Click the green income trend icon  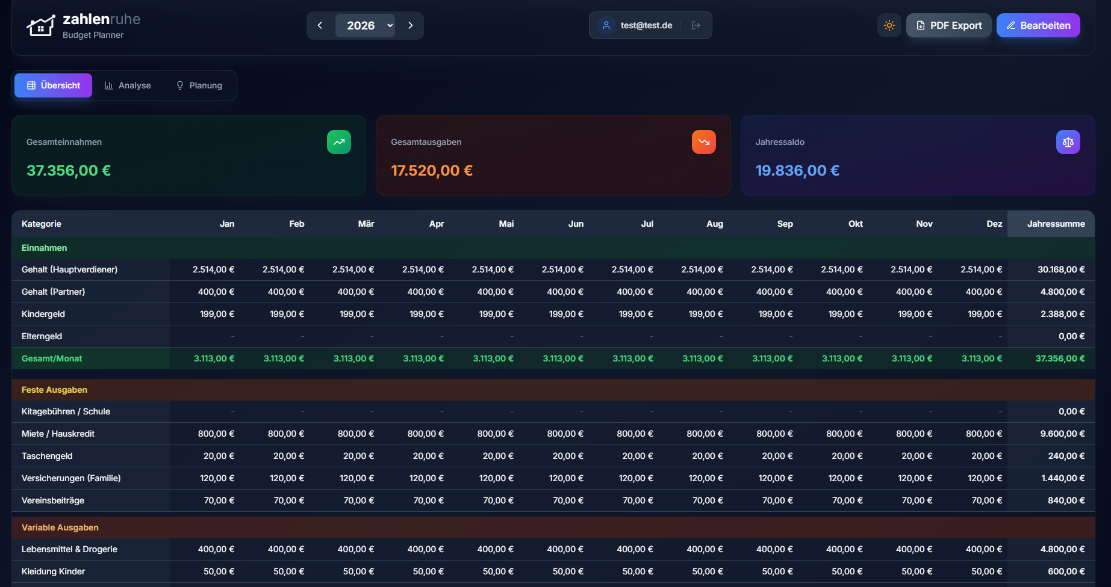click(x=339, y=142)
